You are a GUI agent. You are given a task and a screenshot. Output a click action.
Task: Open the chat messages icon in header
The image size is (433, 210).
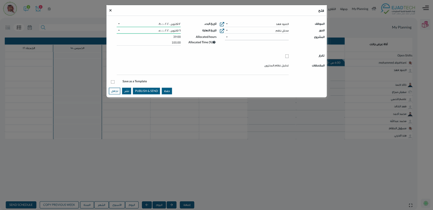(26, 9)
